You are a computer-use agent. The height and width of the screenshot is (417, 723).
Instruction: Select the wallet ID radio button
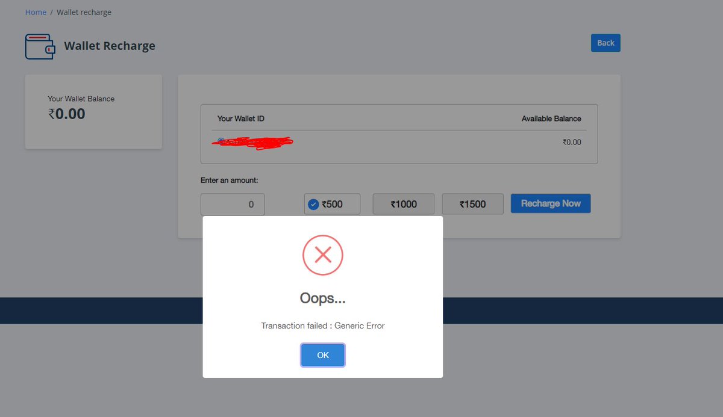221,141
